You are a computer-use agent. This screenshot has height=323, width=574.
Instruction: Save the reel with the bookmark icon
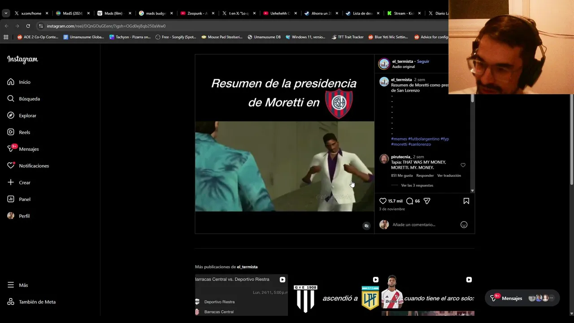pos(466,201)
